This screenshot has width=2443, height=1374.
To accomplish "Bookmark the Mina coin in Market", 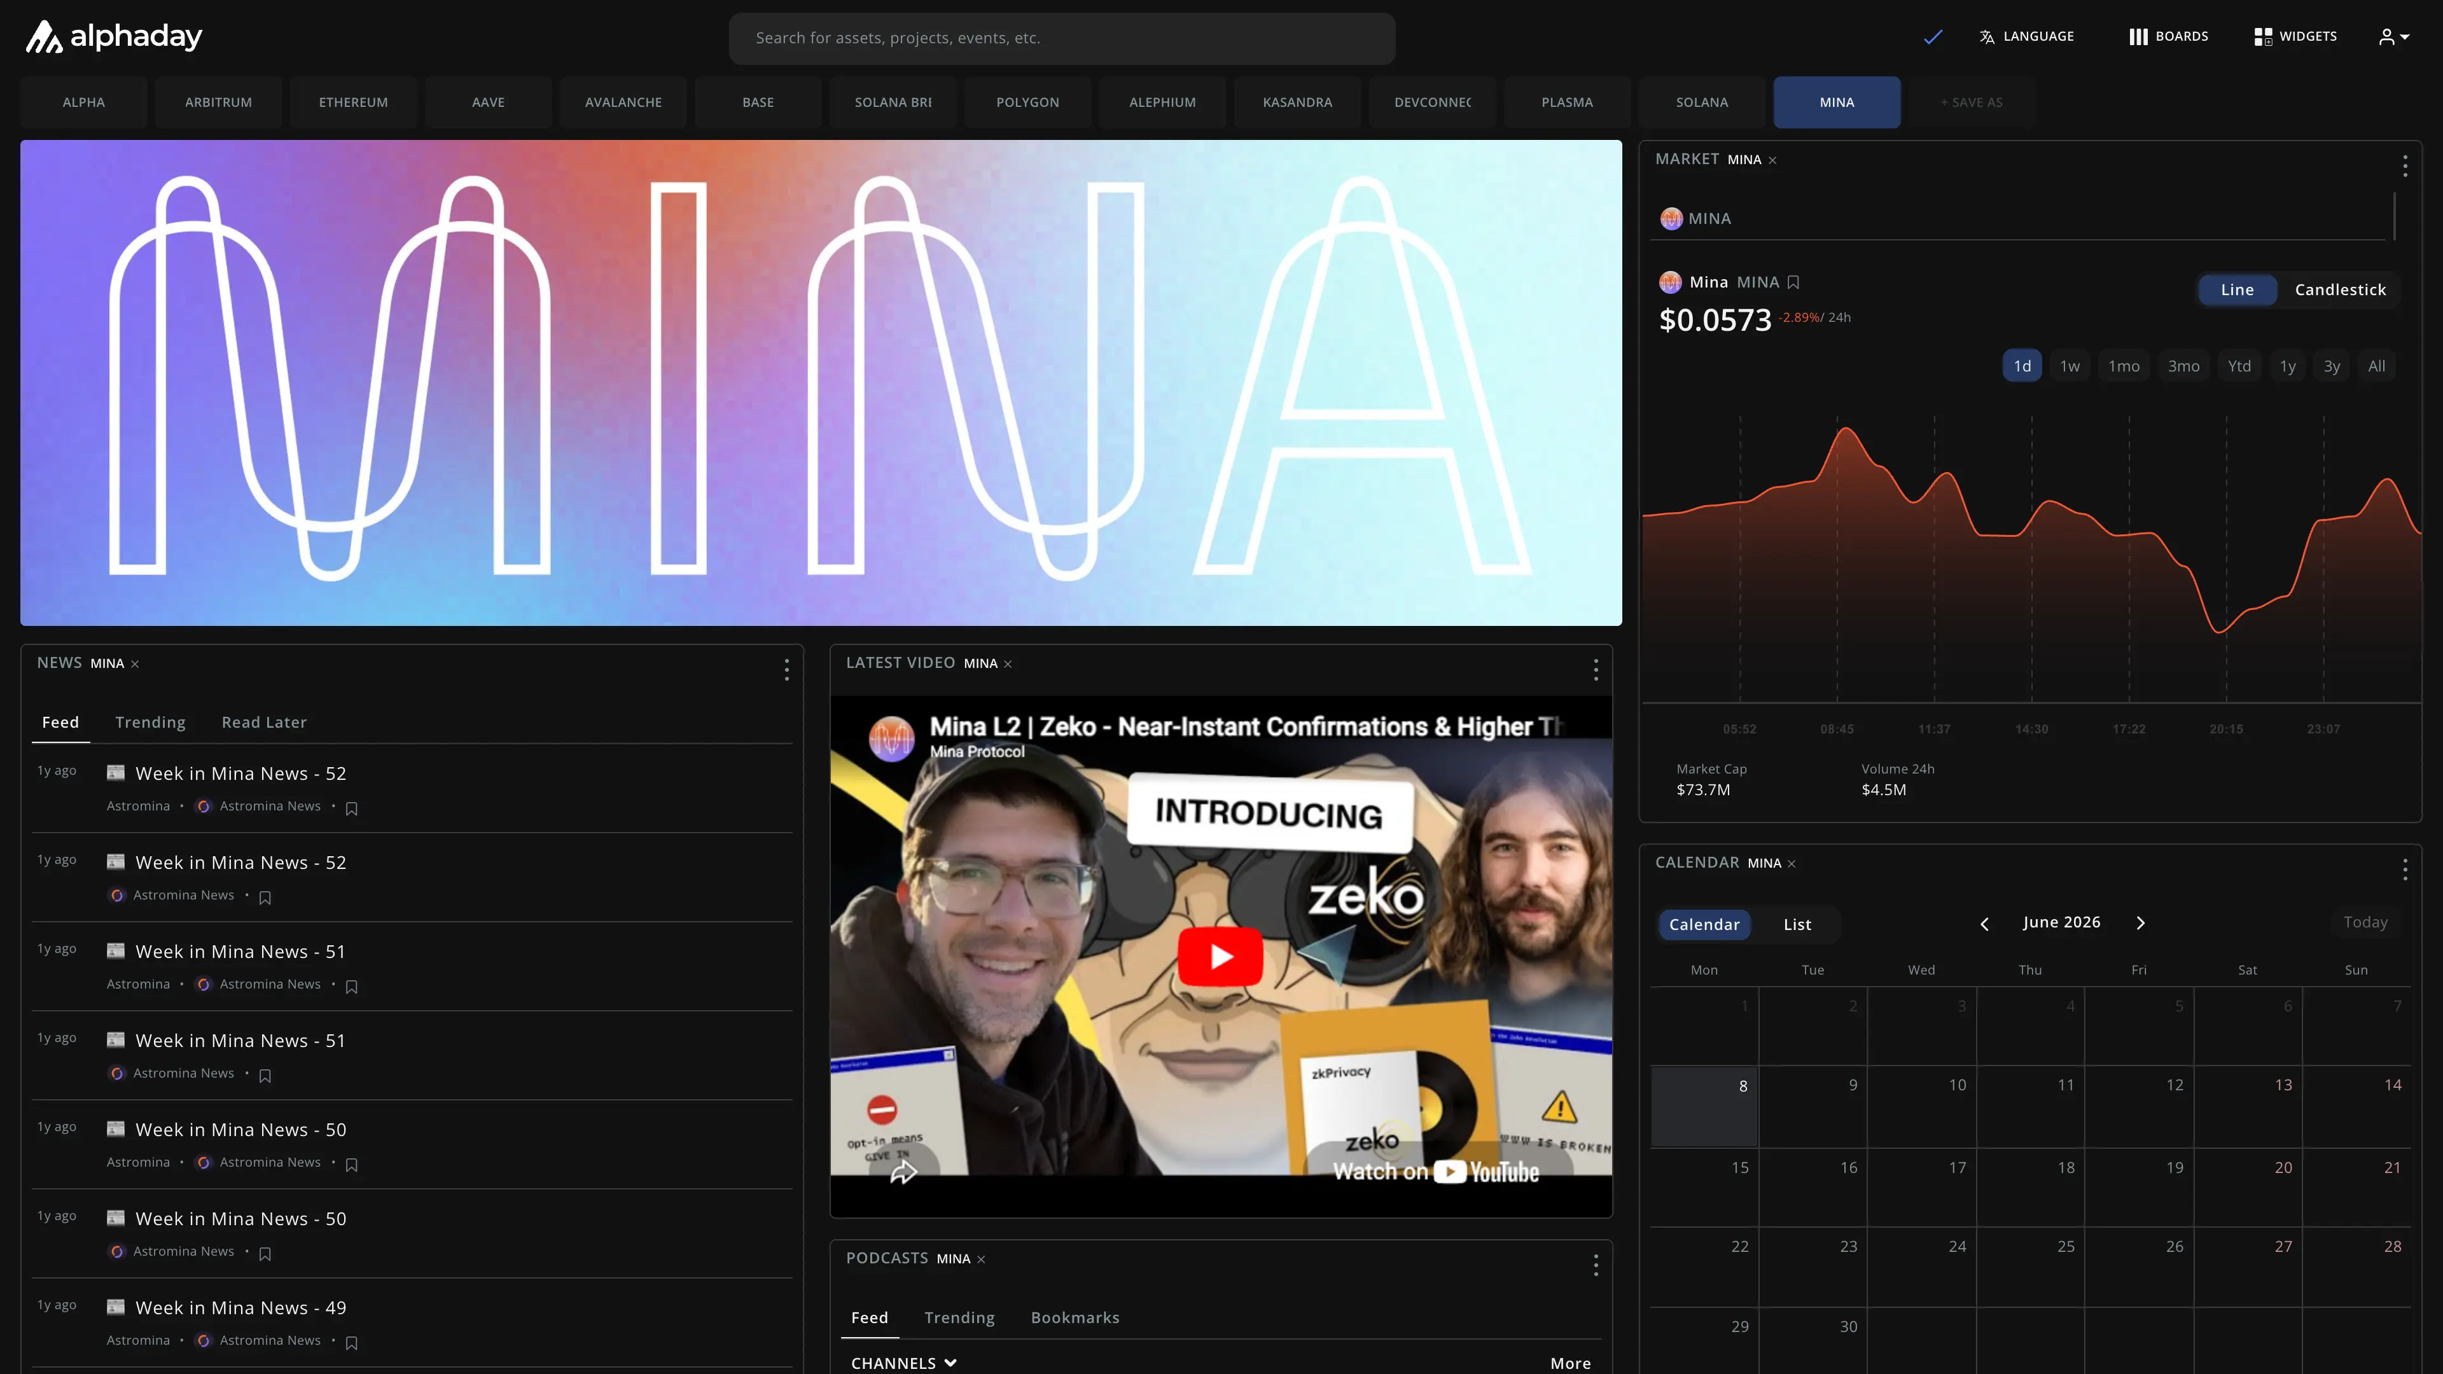I will (1793, 282).
